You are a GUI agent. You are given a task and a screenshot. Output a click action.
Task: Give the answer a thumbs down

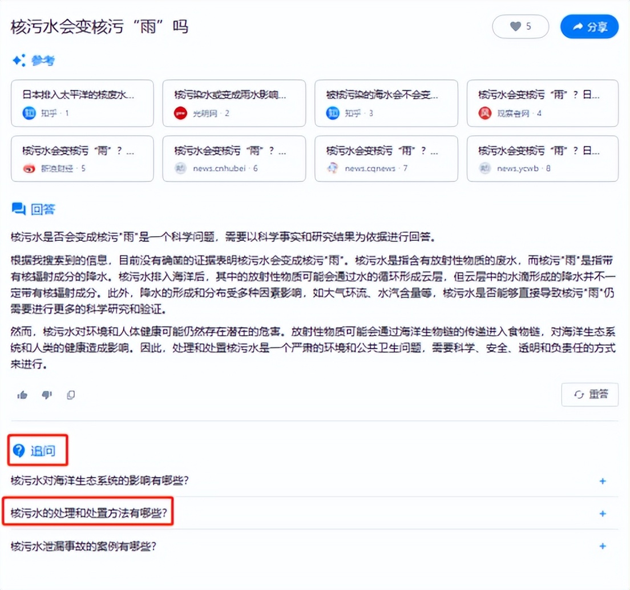point(47,394)
